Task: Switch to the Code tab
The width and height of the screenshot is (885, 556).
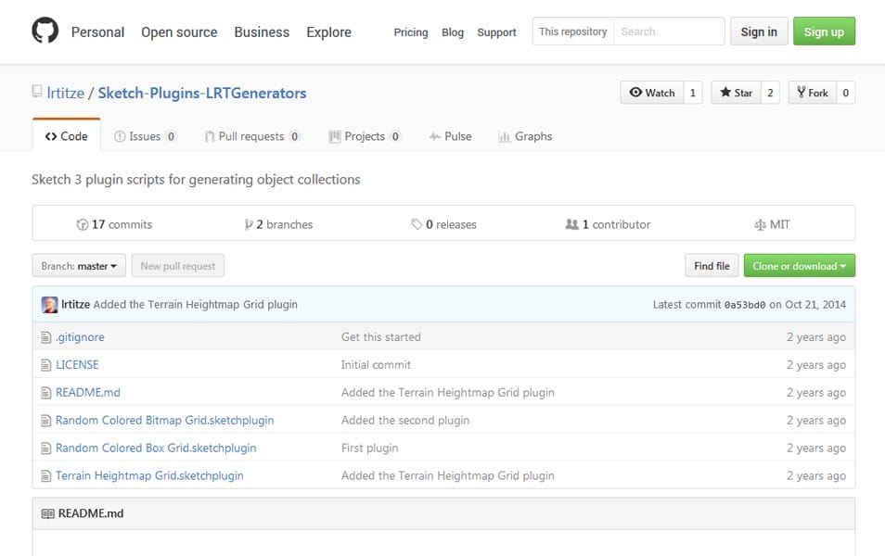Action: click(x=67, y=136)
